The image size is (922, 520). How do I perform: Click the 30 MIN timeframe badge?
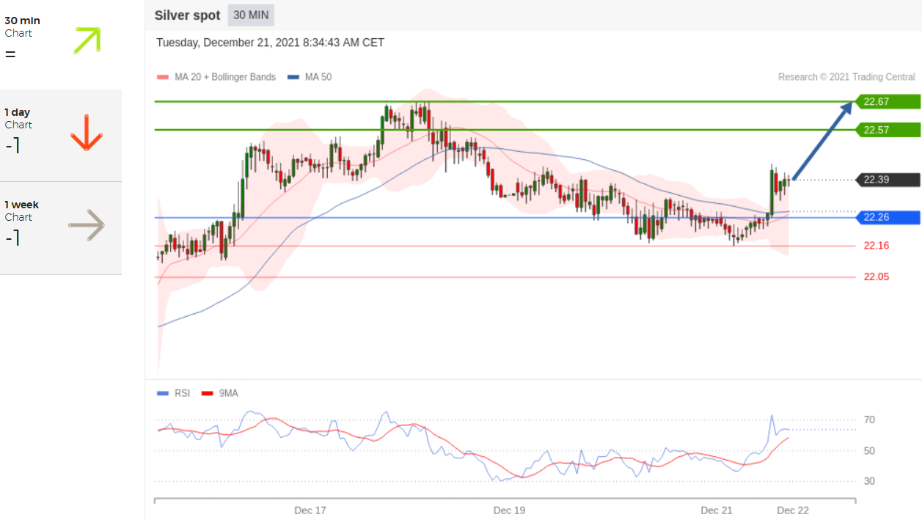251,15
